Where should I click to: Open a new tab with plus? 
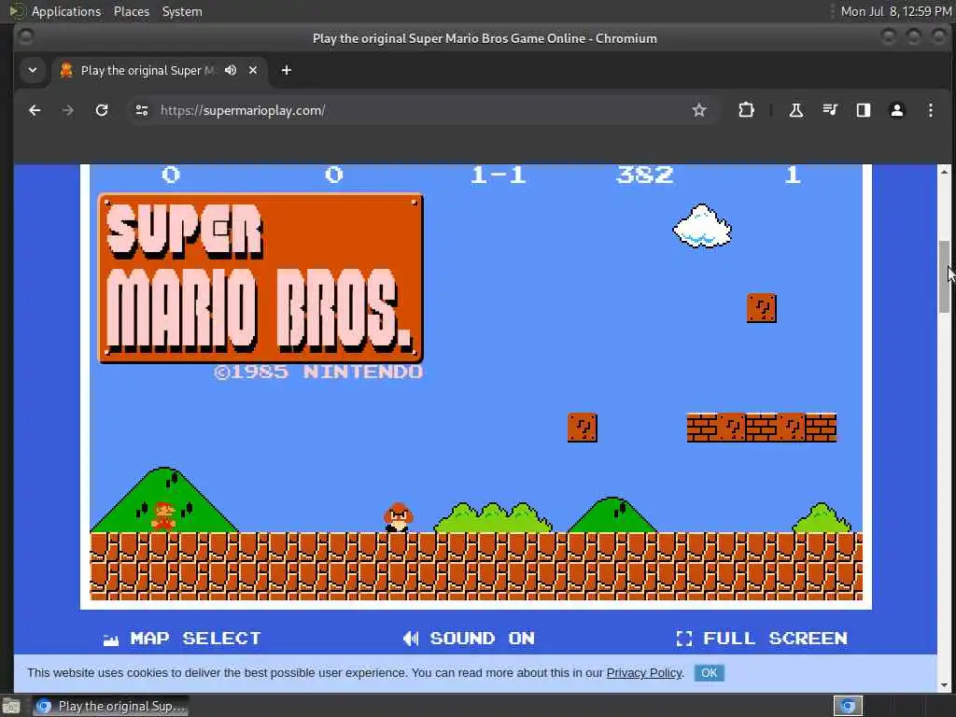[286, 70]
